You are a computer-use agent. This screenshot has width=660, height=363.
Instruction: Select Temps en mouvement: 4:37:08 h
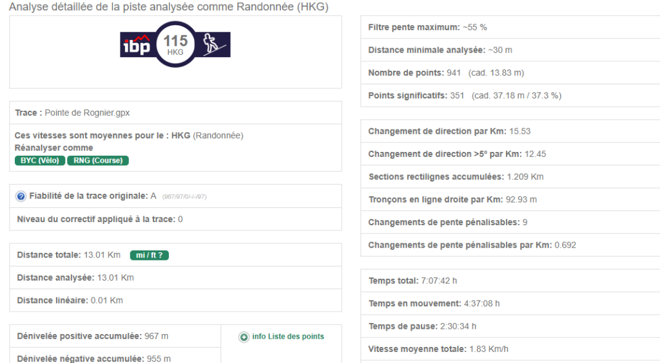pos(434,303)
